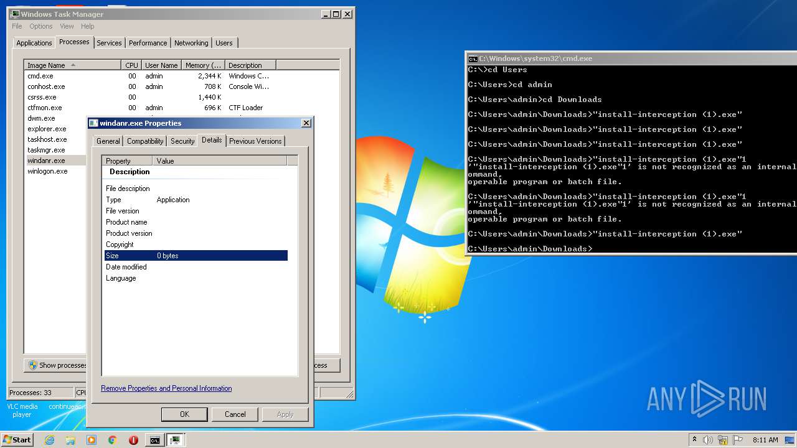This screenshot has width=797, height=448.
Task: Open the network status tray icon
Action: point(722,440)
